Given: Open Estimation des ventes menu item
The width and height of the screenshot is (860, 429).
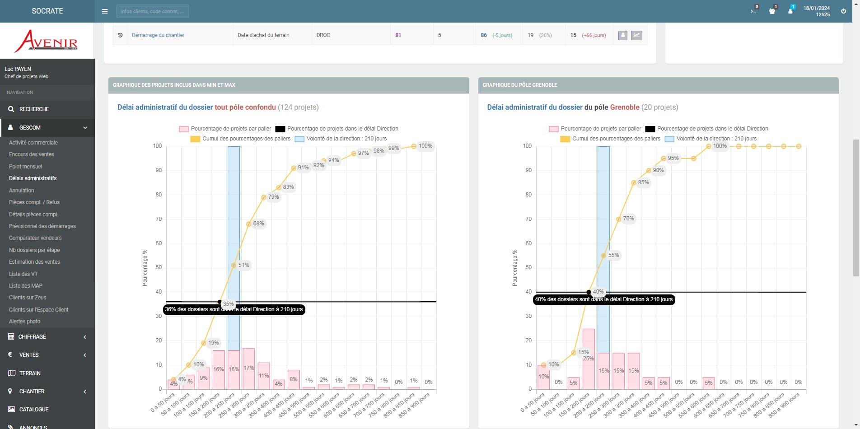Looking at the screenshot, I should pyautogui.click(x=34, y=262).
